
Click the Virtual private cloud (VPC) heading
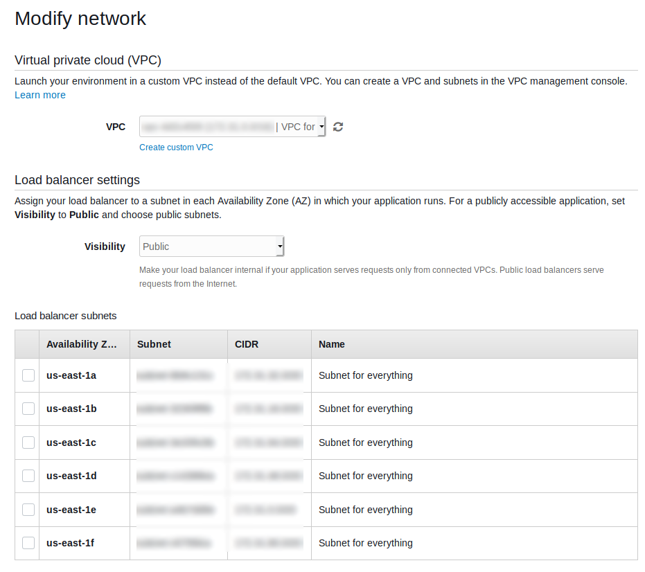tap(88, 60)
